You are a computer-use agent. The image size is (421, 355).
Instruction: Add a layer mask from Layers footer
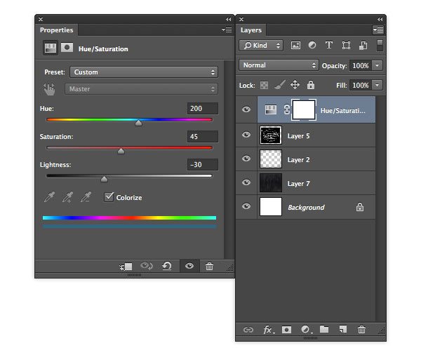tap(286, 329)
